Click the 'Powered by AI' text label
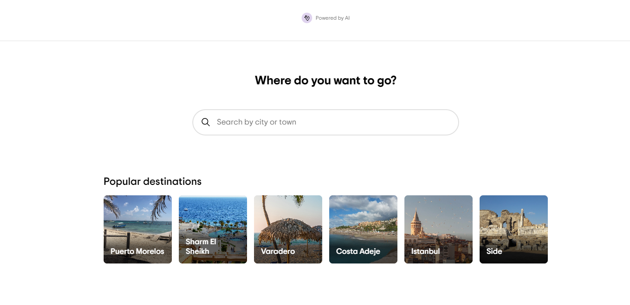The image size is (630, 305). coord(332,18)
